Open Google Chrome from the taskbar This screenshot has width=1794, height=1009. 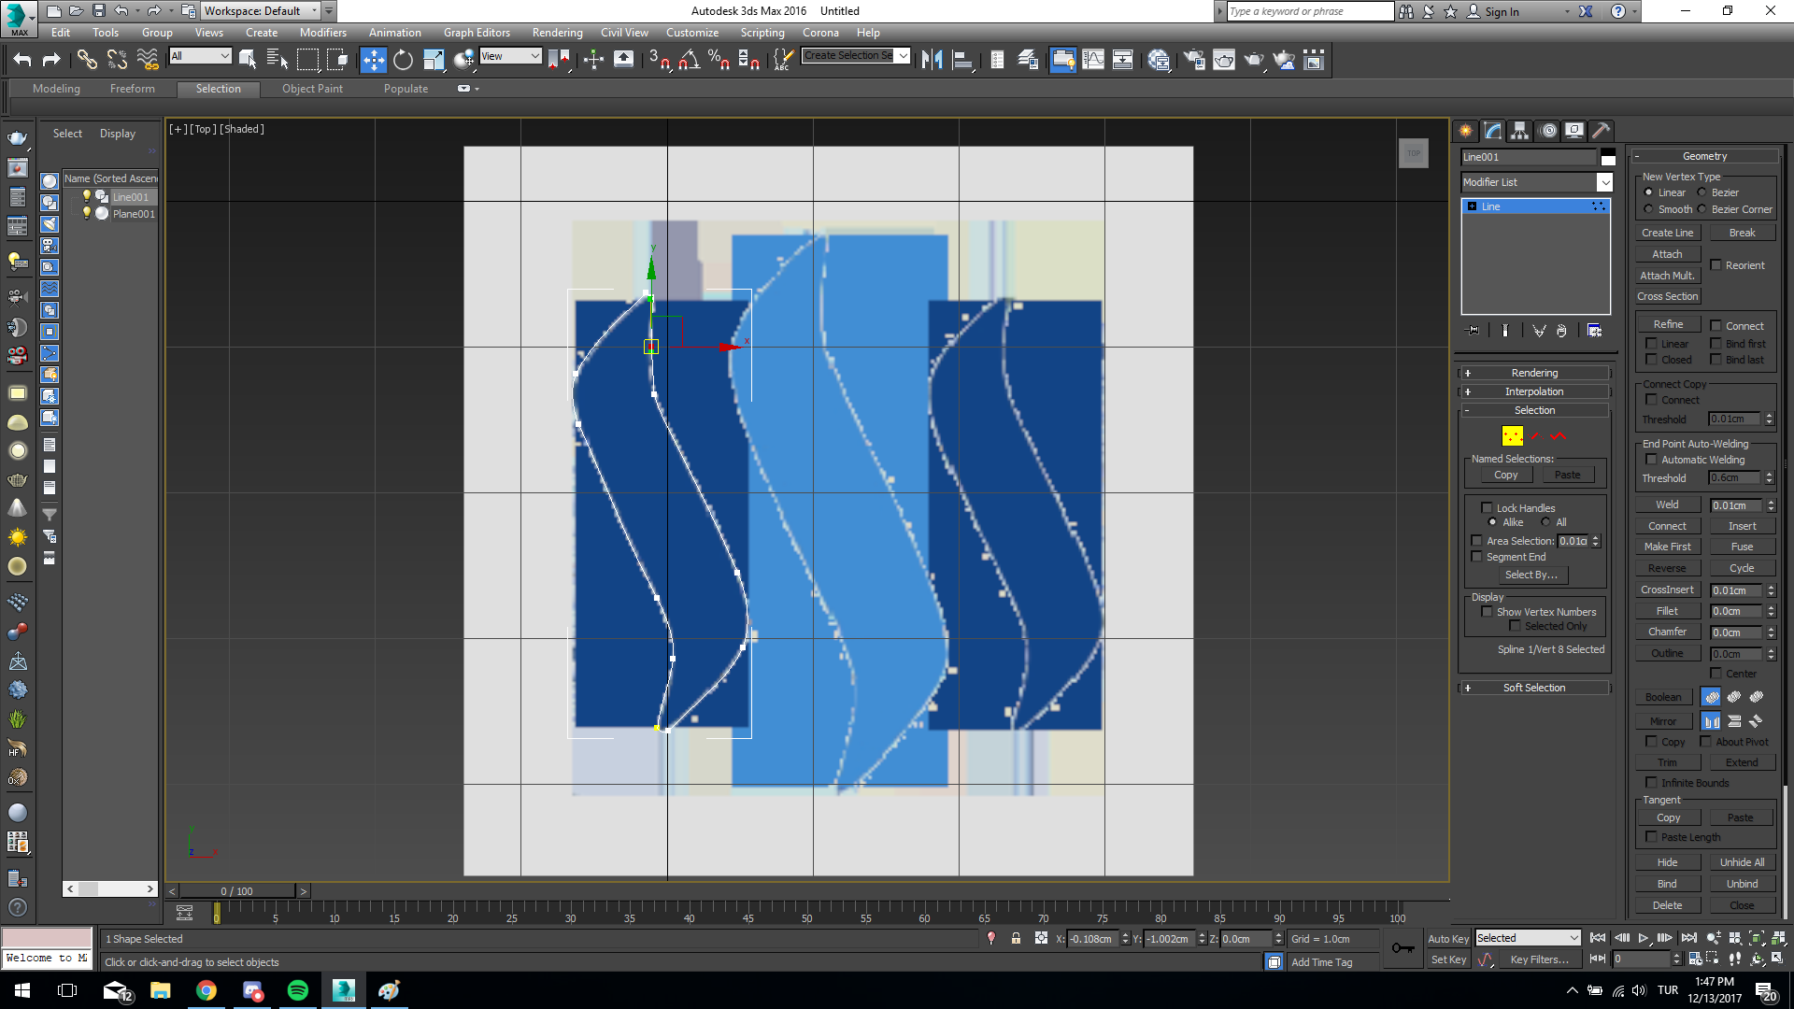tap(206, 990)
